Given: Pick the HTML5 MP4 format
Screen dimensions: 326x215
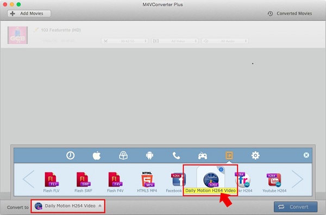Looking at the screenshot, I should click(147, 182).
